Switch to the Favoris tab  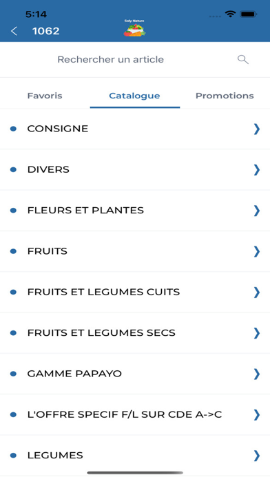pos(45,96)
